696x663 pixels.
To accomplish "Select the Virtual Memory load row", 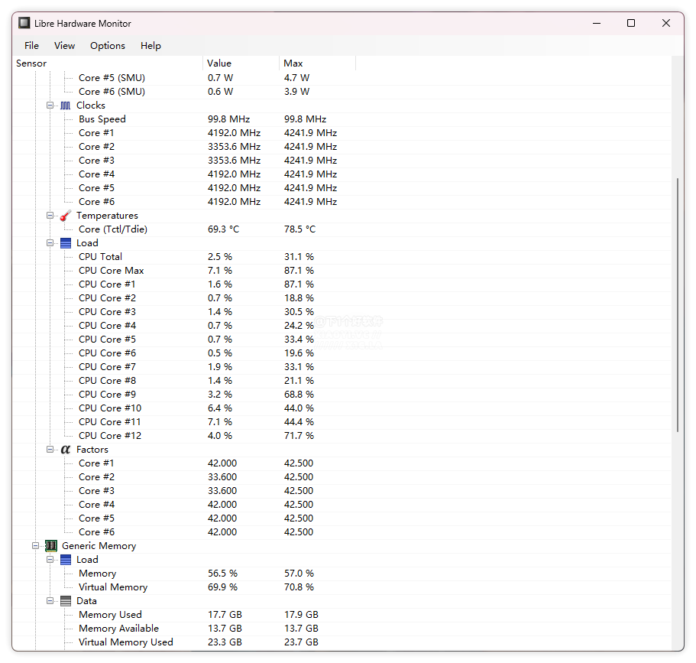I will (x=342, y=587).
